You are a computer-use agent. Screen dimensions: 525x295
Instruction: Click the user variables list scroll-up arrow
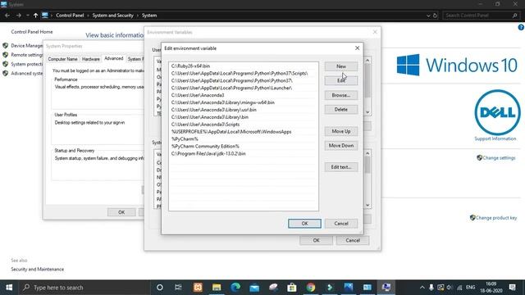tap(367, 61)
